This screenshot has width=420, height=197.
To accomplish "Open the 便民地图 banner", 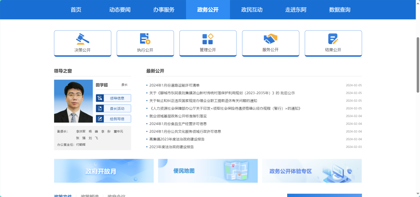I will point(208,171).
